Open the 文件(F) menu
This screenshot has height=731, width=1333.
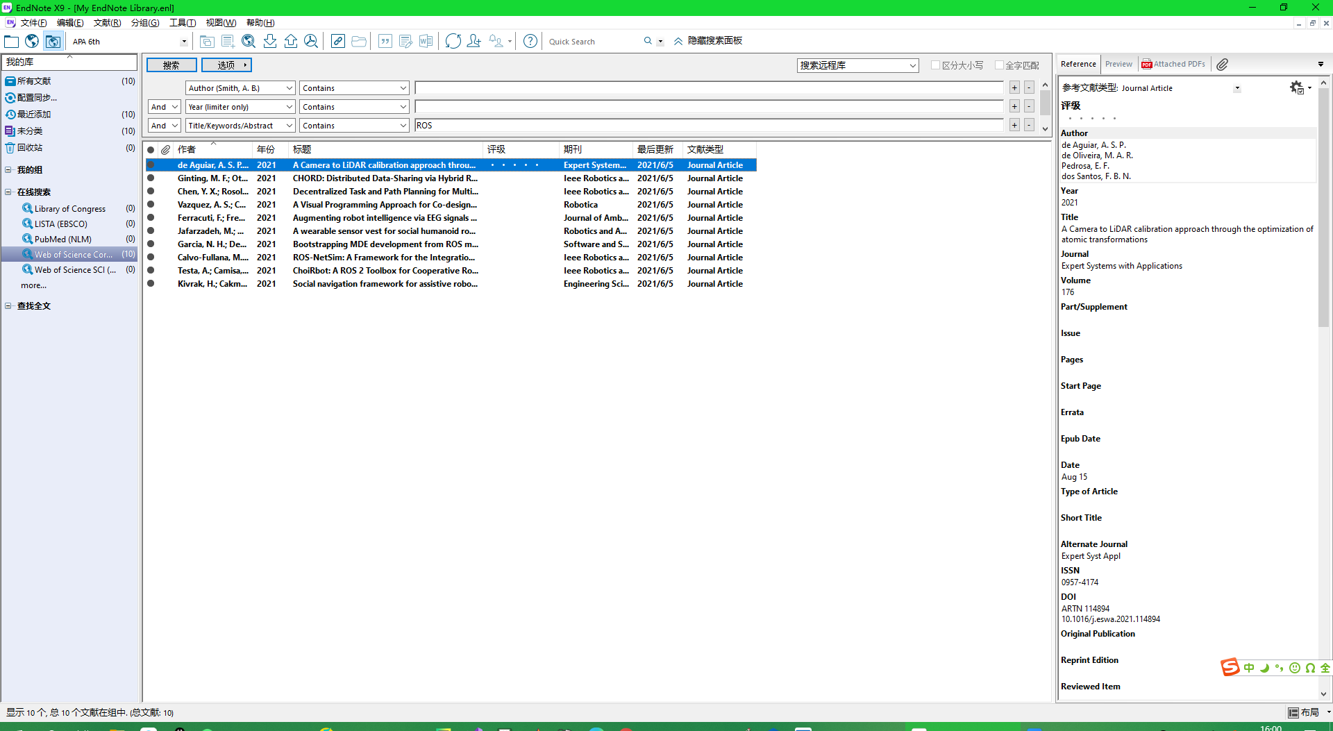pos(34,23)
